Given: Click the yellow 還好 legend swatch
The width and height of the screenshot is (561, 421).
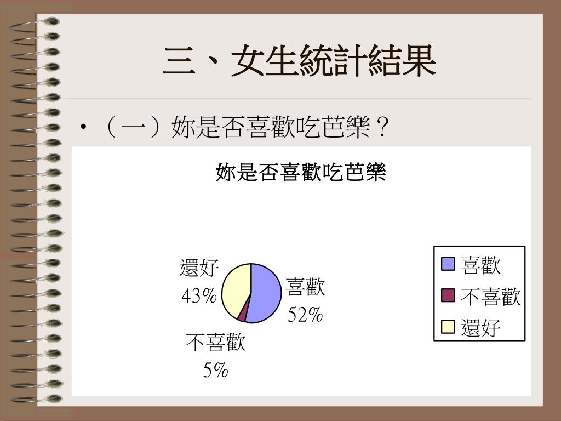Looking at the screenshot, I should 448,327.
